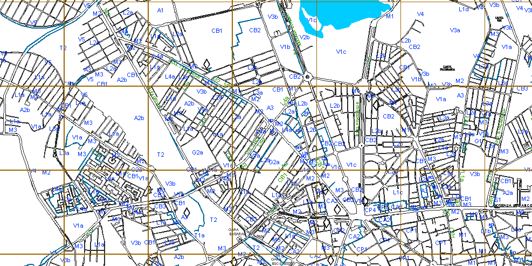Click the G2a label right of T2
Viewport: 532px width, 266px height.
197,152
